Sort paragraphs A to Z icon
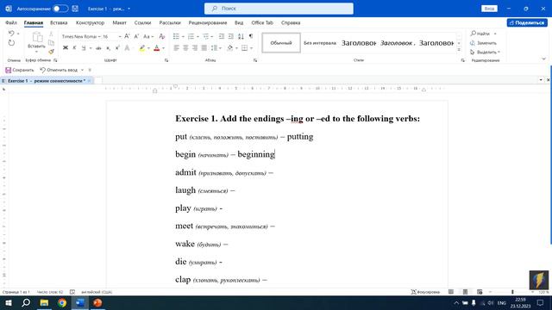This screenshot has height=310, width=552. pyautogui.click(x=241, y=36)
